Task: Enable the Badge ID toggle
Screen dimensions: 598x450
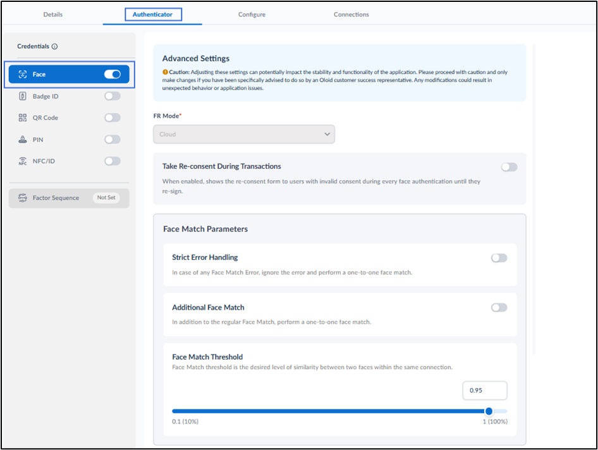Action: tap(113, 96)
